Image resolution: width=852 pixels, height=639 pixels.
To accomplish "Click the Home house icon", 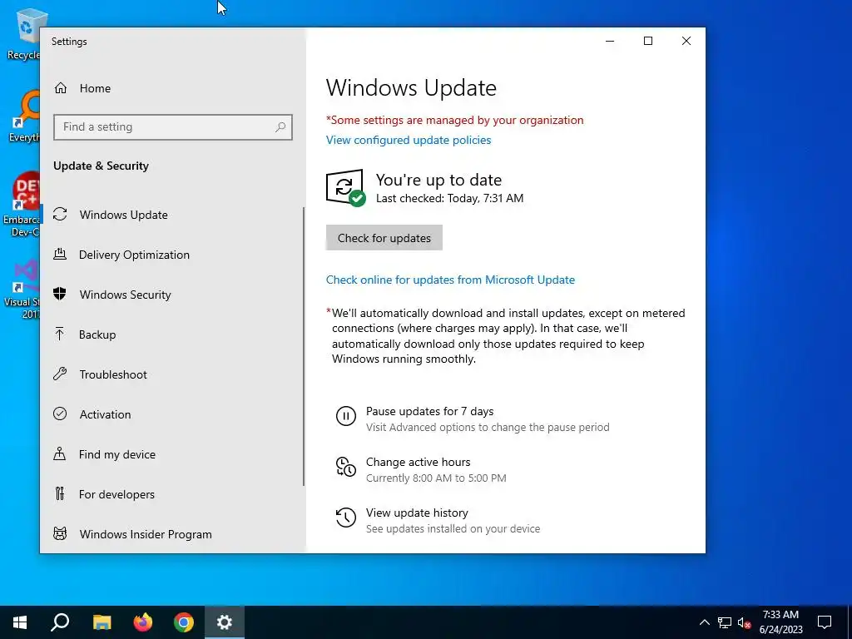I will [x=60, y=88].
